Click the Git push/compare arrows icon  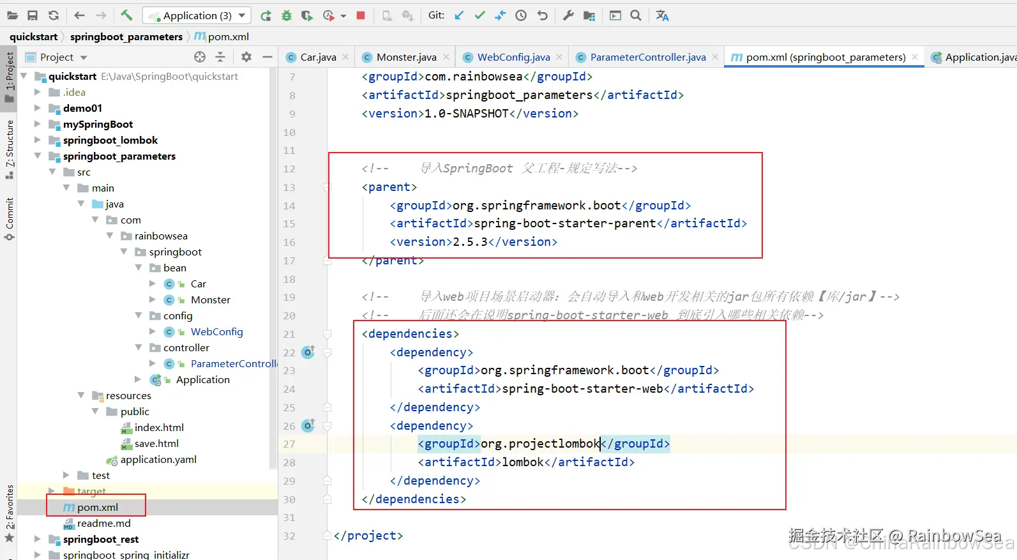click(x=501, y=15)
